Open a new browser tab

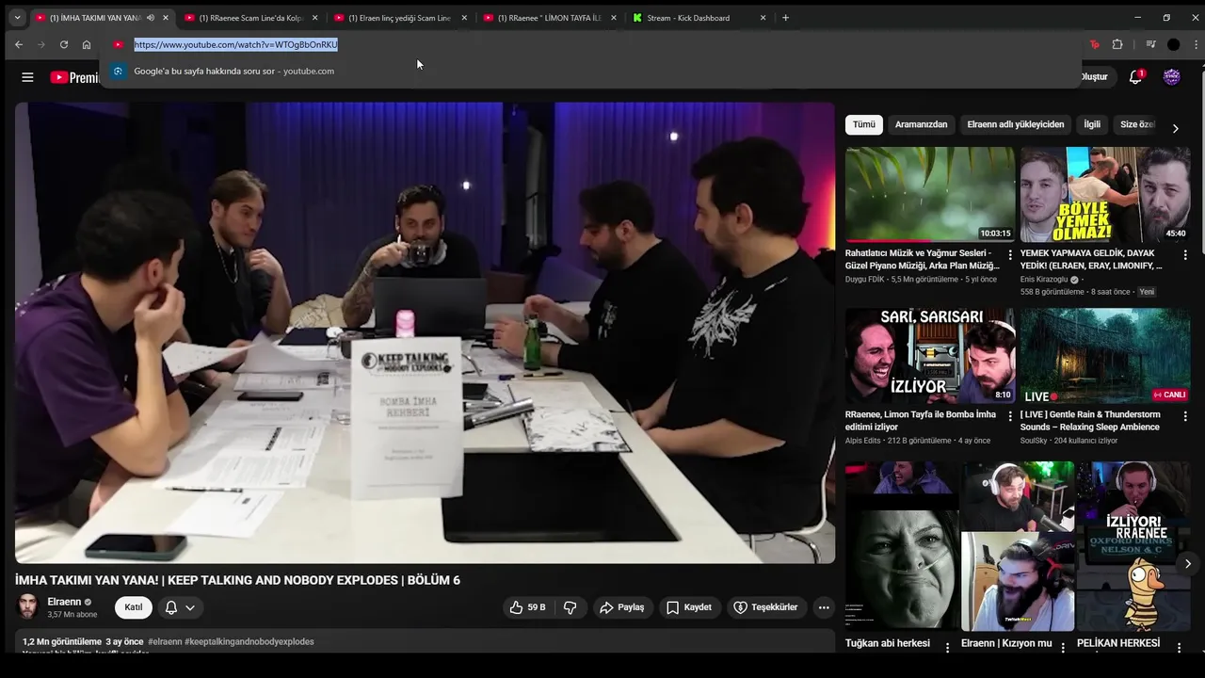(785, 17)
